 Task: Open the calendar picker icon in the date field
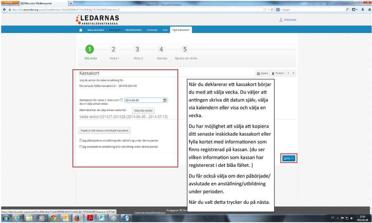pyautogui.click(x=165, y=100)
